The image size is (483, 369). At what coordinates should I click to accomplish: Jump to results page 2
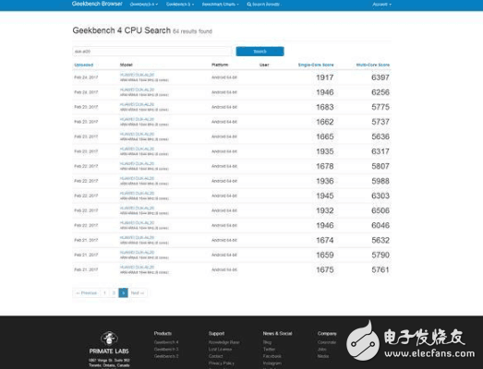[x=114, y=293]
